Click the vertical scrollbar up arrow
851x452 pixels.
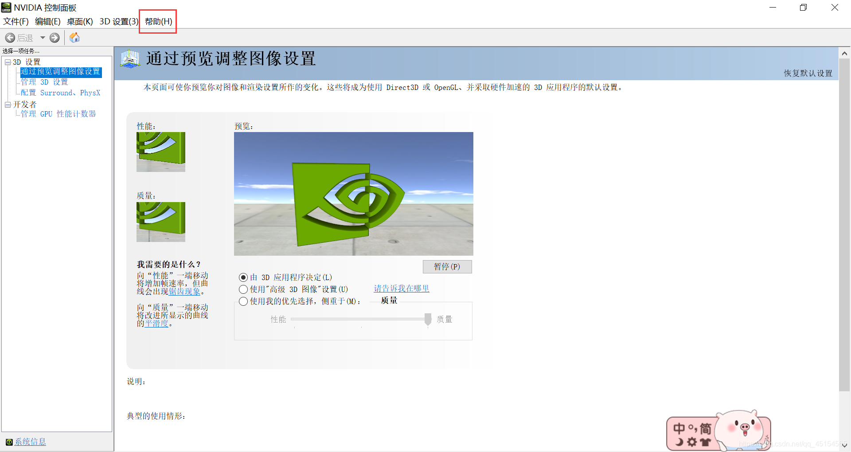click(844, 53)
